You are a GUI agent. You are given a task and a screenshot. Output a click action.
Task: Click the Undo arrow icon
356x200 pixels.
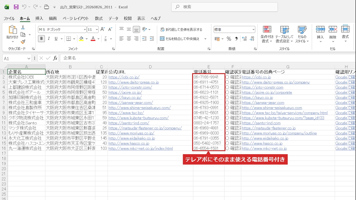(x=24, y=7)
